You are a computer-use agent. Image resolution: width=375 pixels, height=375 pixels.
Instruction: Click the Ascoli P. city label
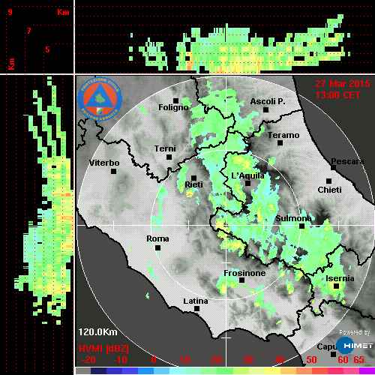tap(268, 101)
